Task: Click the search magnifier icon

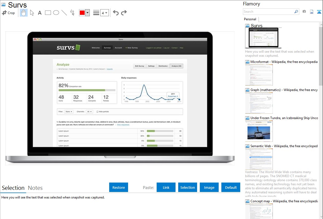Action: [x=296, y=12]
